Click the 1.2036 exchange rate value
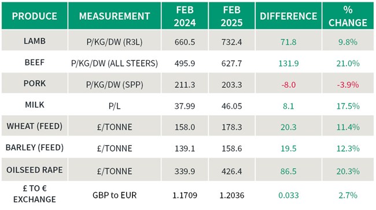Viewport: 376px width, 210px height. click(231, 195)
